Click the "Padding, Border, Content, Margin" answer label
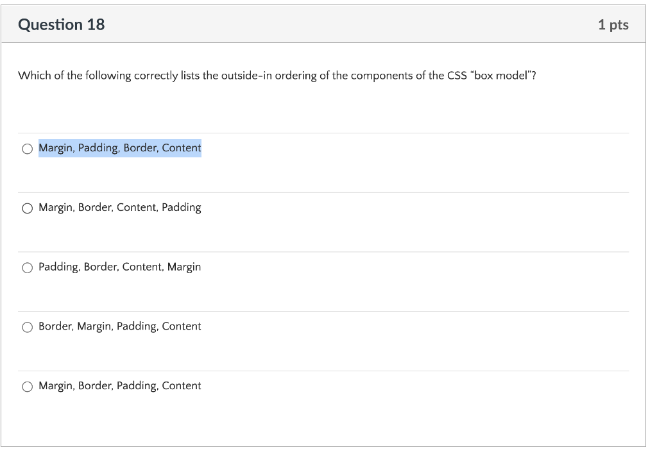Viewport: 657px width, 454px height. (120, 267)
